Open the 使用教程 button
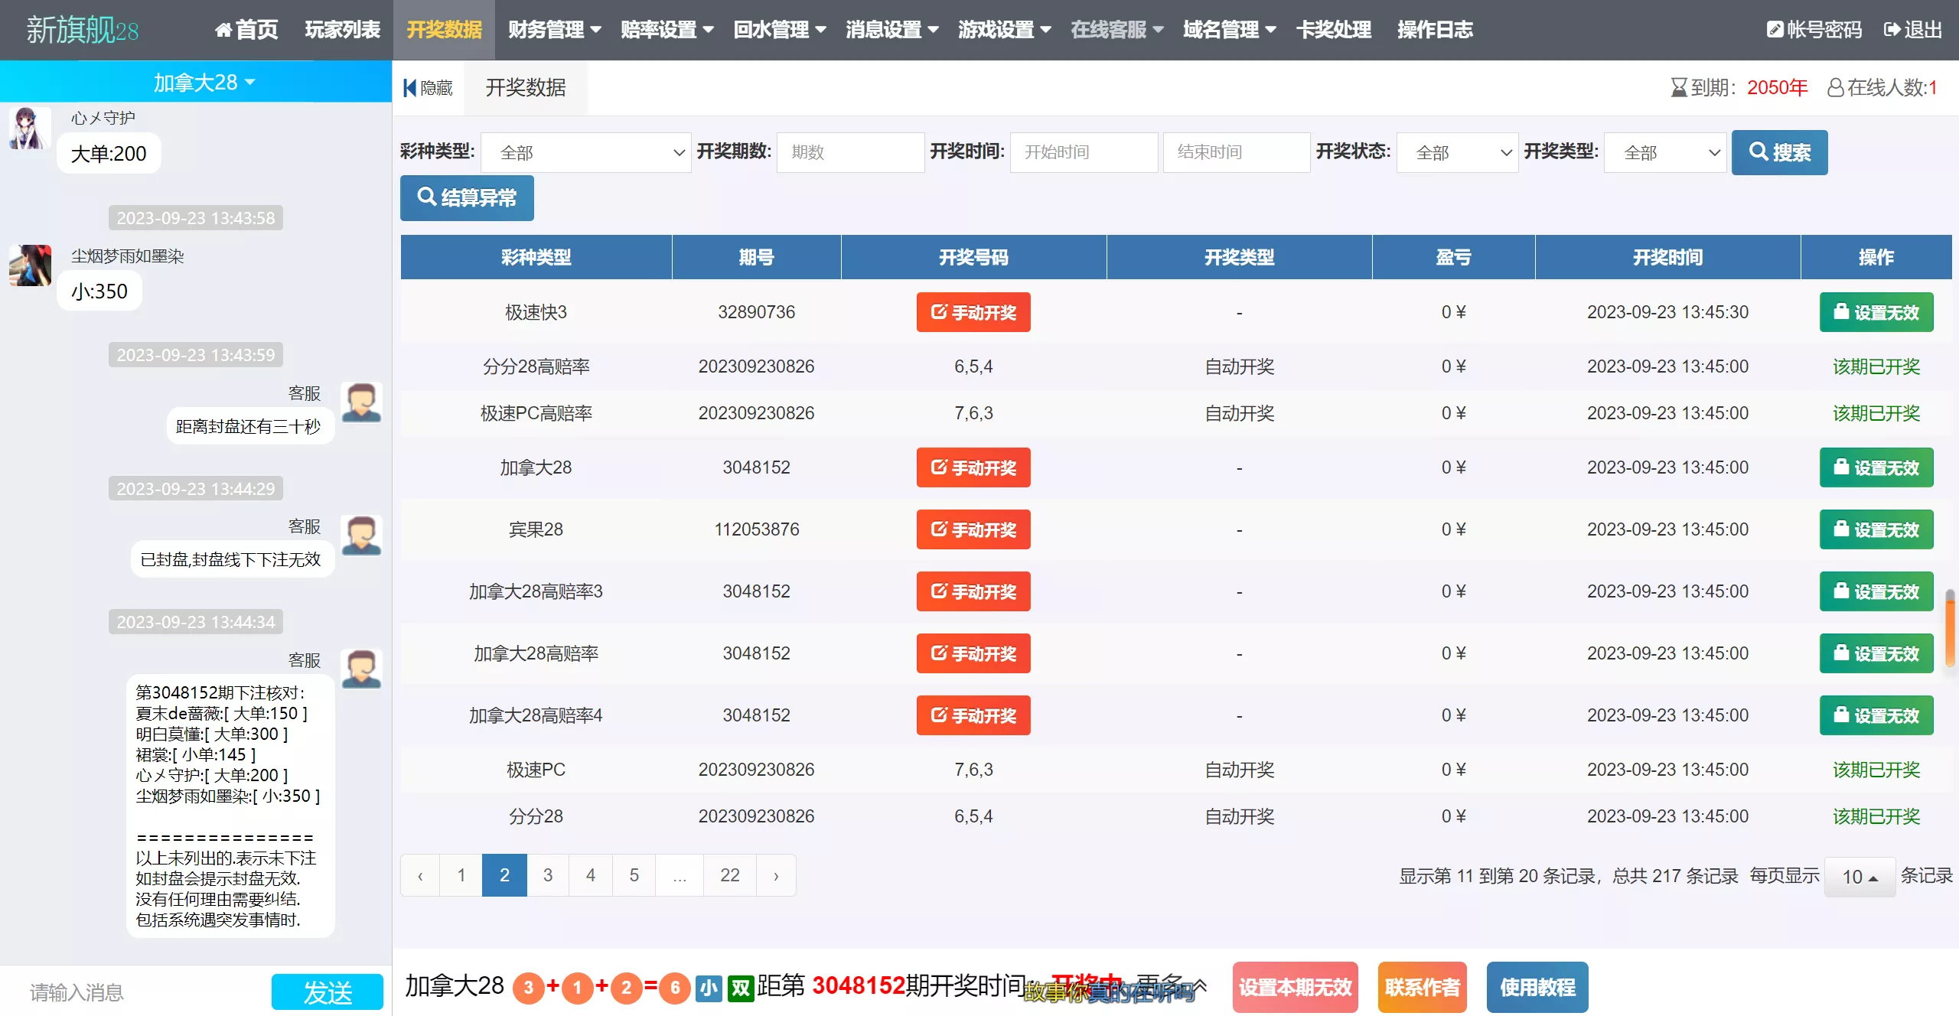1959x1016 pixels. 1537,987
